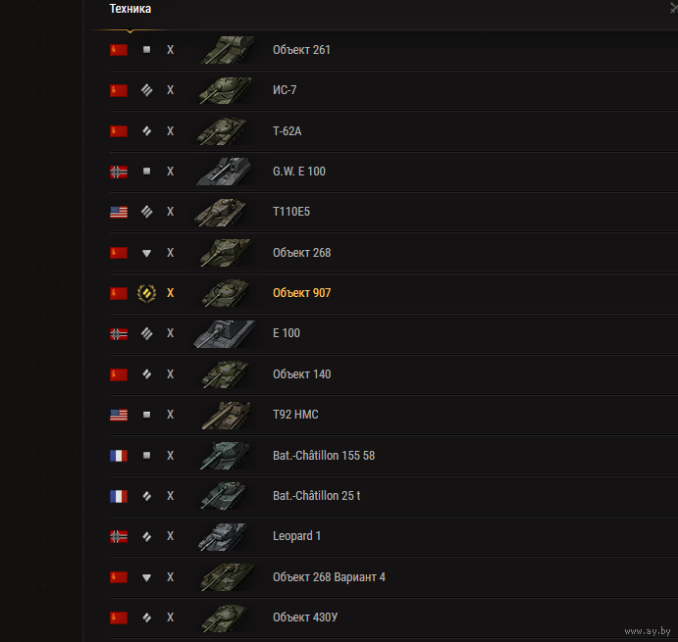Click the Объект 268 Вариант 4 tank image
The width and height of the screenshot is (678, 642).
pyautogui.click(x=228, y=577)
